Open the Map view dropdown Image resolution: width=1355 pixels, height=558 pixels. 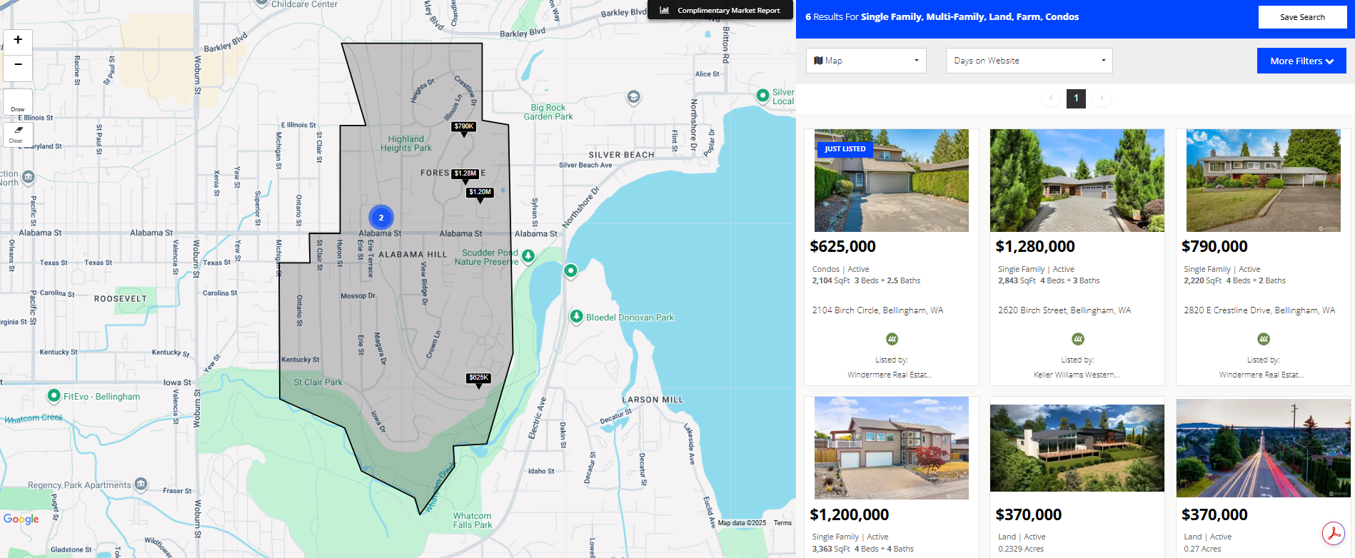(866, 61)
